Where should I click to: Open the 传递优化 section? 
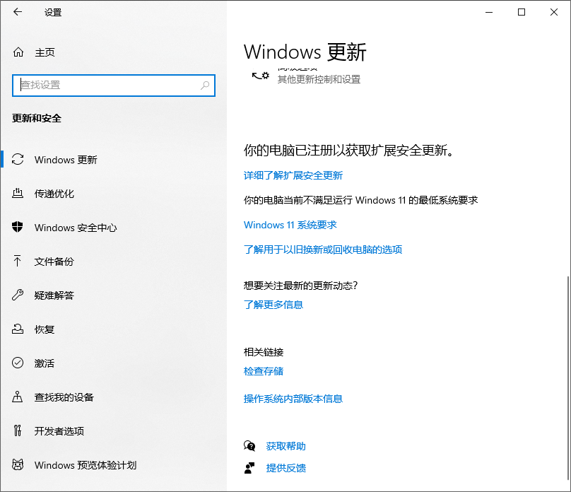(x=113, y=194)
